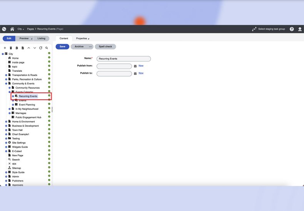The width and height of the screenshot is (304, 211).
Task: Move page up with the up arrow
Action: click(x=28, y=48)
